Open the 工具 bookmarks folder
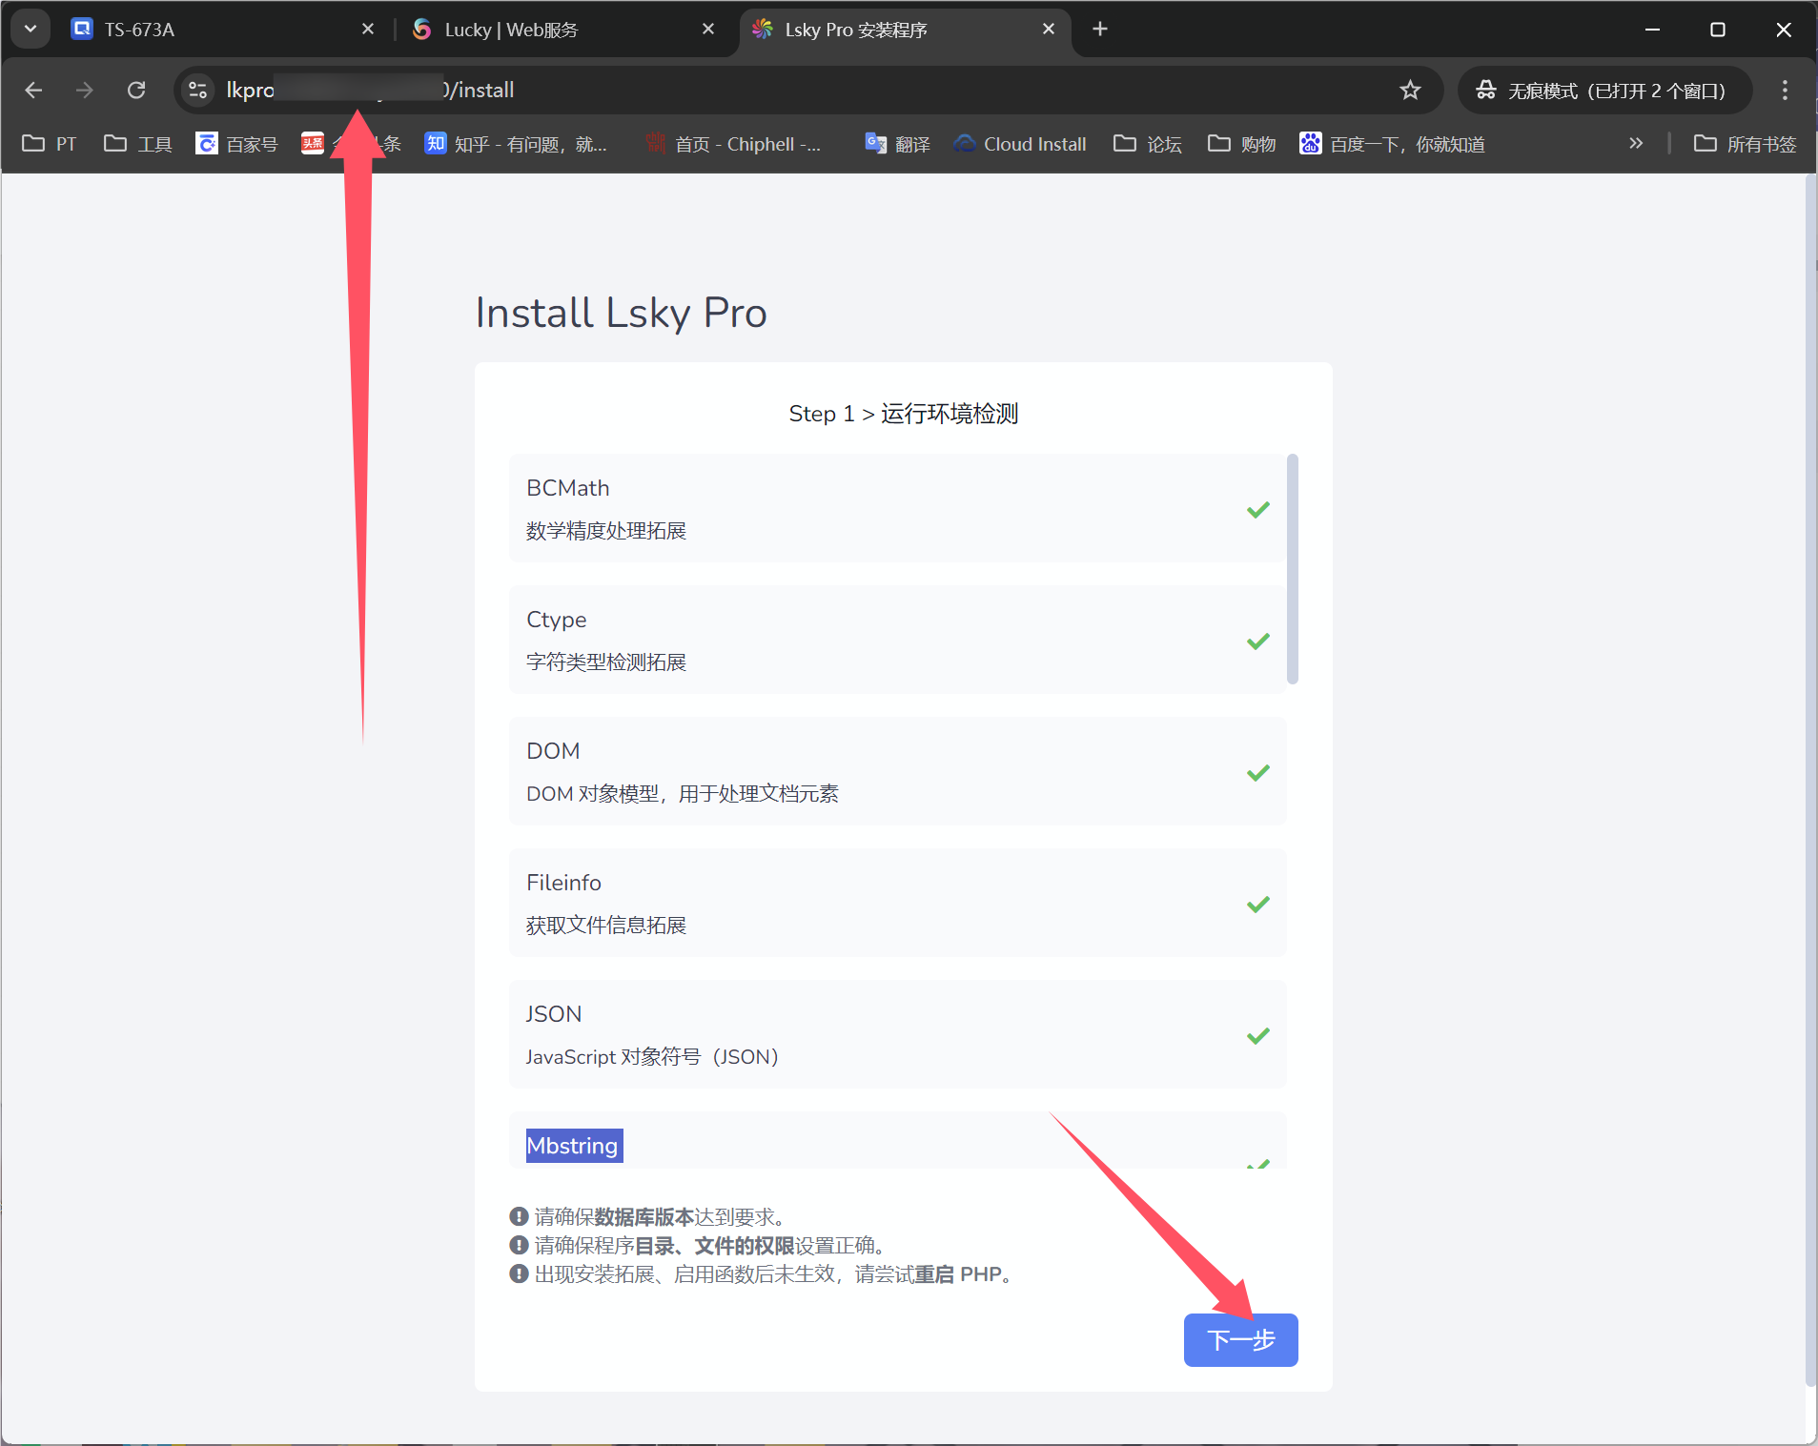1818x1446 pixels. (138, 144)
